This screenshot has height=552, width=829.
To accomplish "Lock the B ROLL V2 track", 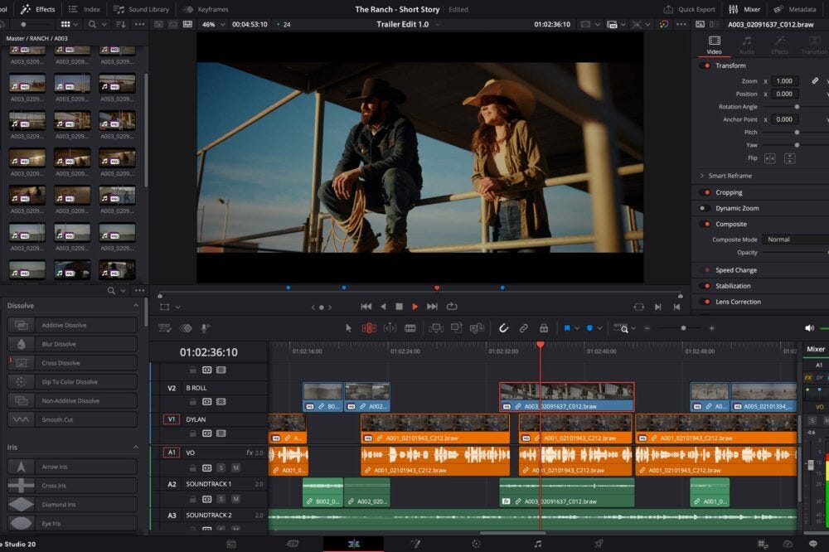I will click(193, 402).
